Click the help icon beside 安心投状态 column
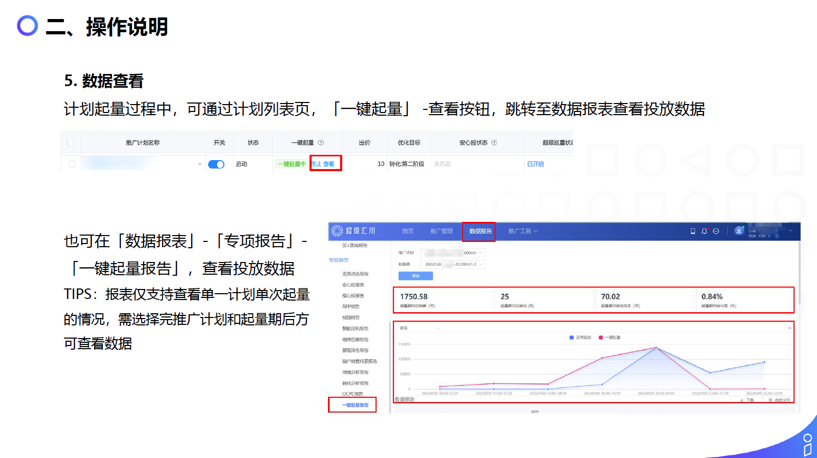817x458 pixels. click(494, 143)
